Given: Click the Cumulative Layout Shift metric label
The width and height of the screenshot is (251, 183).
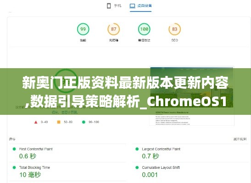Looking at the screenshot, I should 161,167.
